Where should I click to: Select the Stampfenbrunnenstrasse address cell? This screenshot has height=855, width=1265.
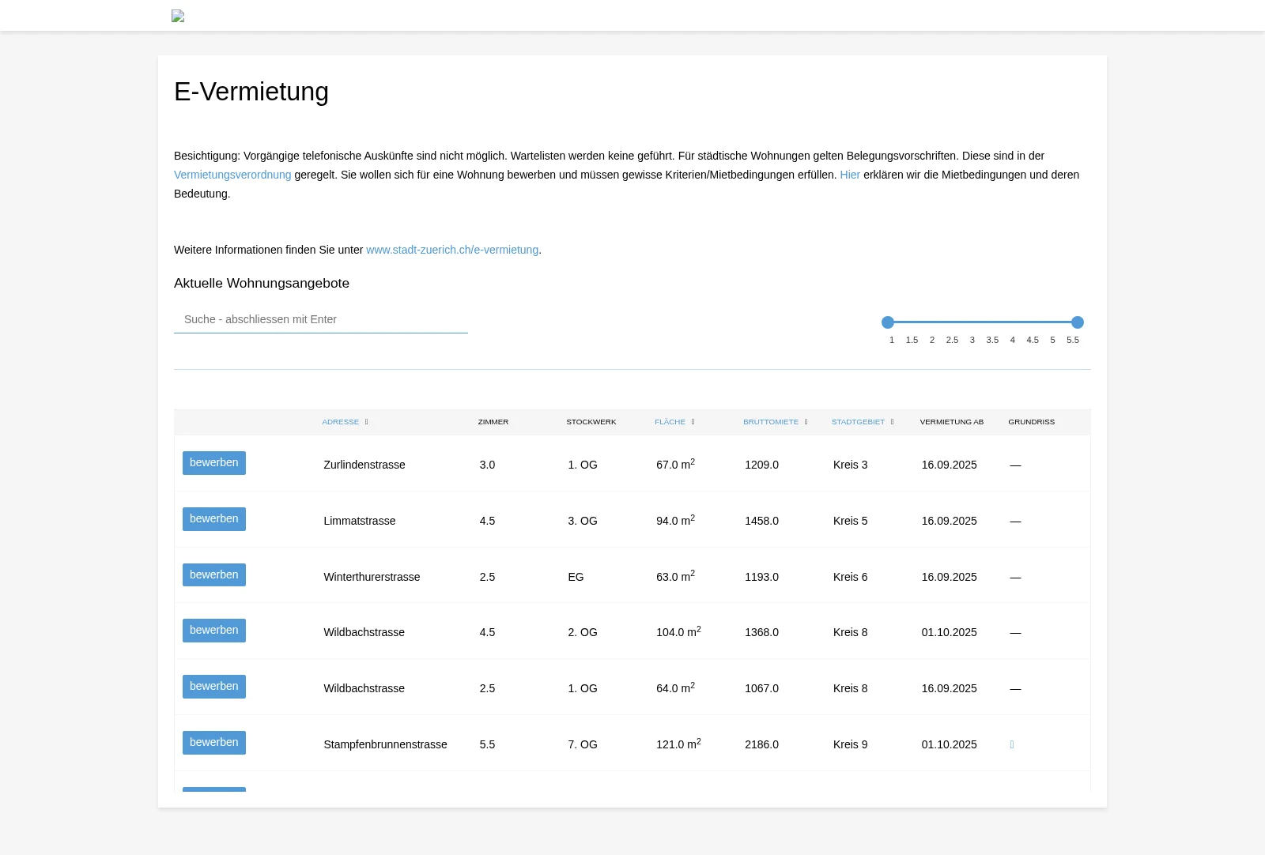(385, 744)
